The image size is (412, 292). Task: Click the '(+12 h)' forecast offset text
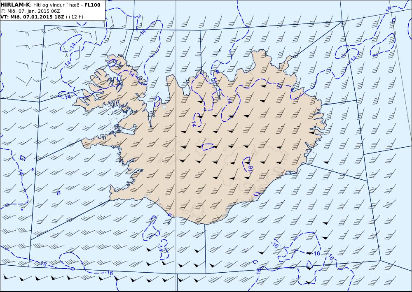click(74, 17)
